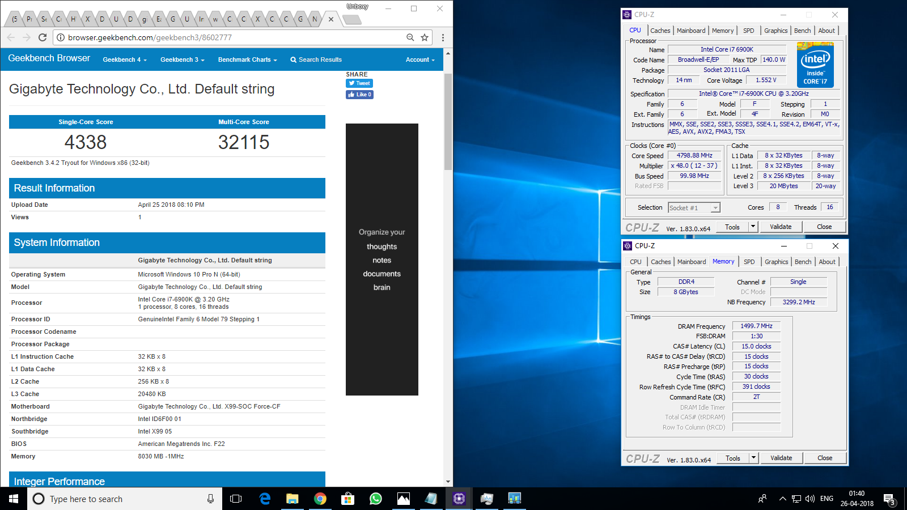Click Validate in upper CPU-Z window

(x=781, y=227)
